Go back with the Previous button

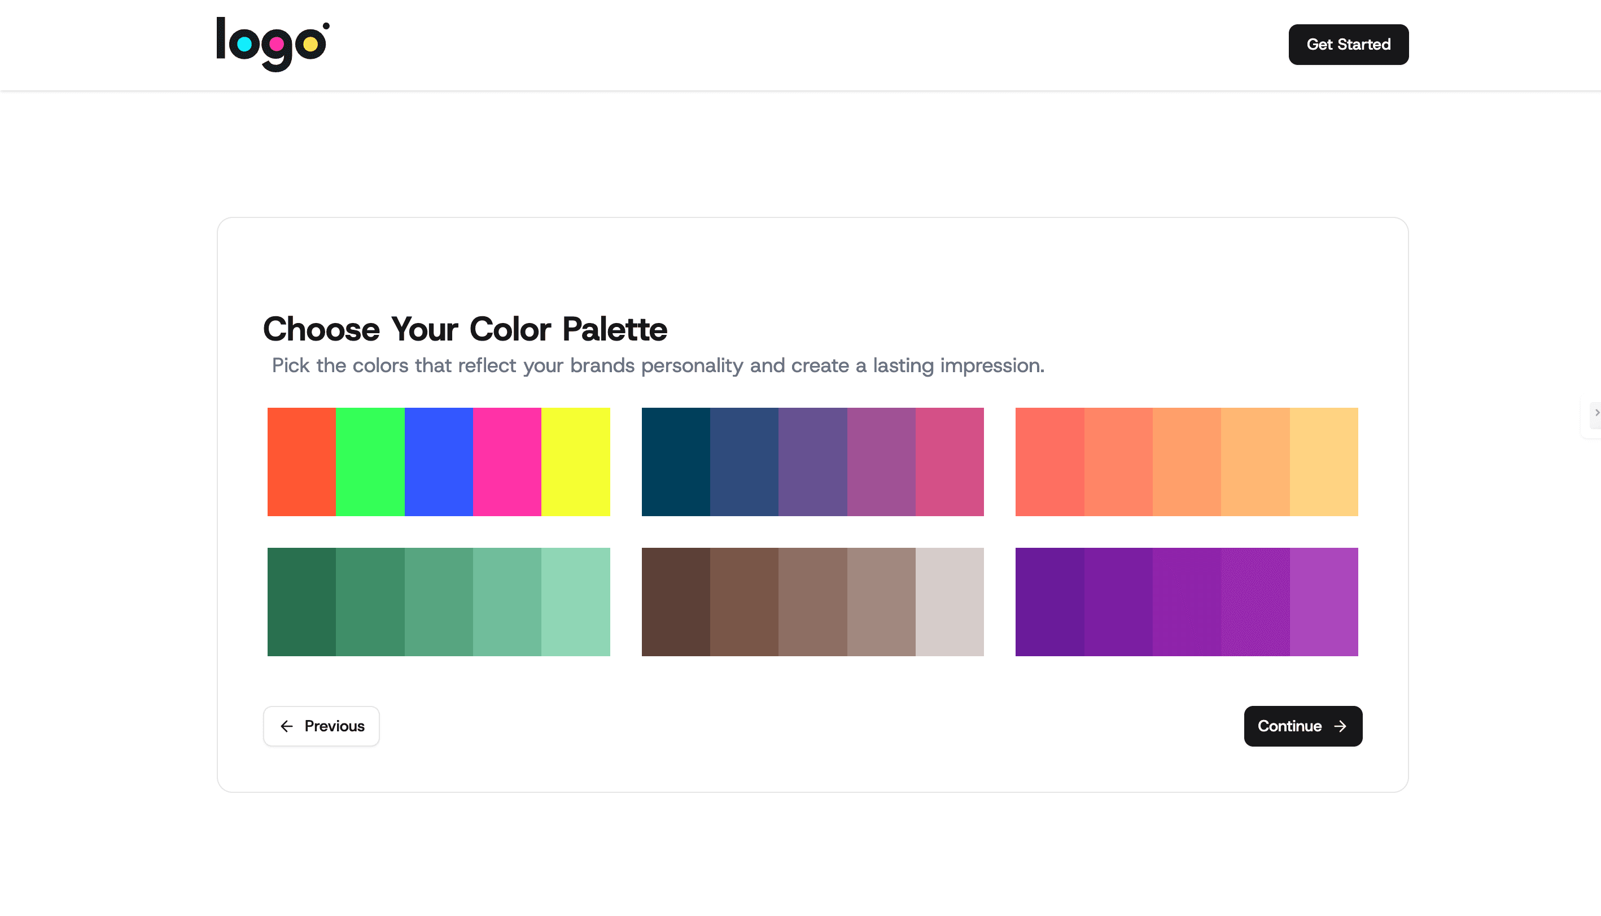321,726
